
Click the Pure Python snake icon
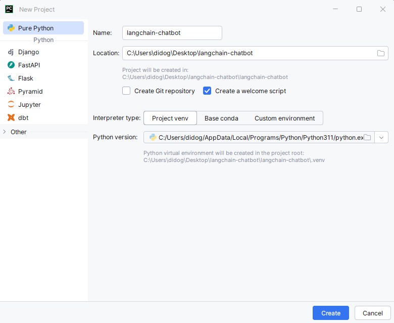coord(11,28)
